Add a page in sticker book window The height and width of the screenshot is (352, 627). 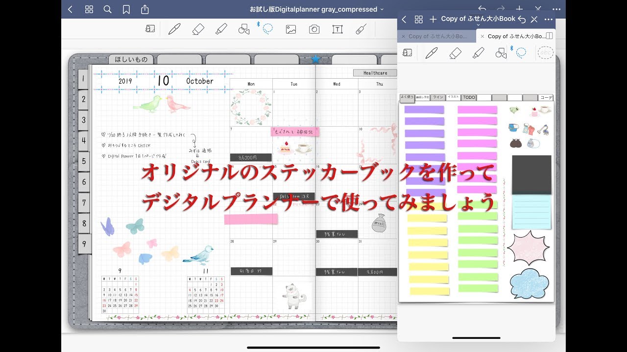[433, 19]
